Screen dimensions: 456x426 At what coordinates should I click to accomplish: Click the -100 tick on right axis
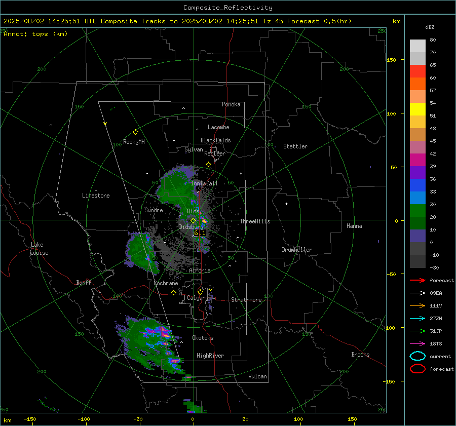point(389,328)
